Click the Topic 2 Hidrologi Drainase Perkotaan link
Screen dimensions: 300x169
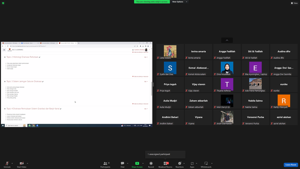[22, 57]
